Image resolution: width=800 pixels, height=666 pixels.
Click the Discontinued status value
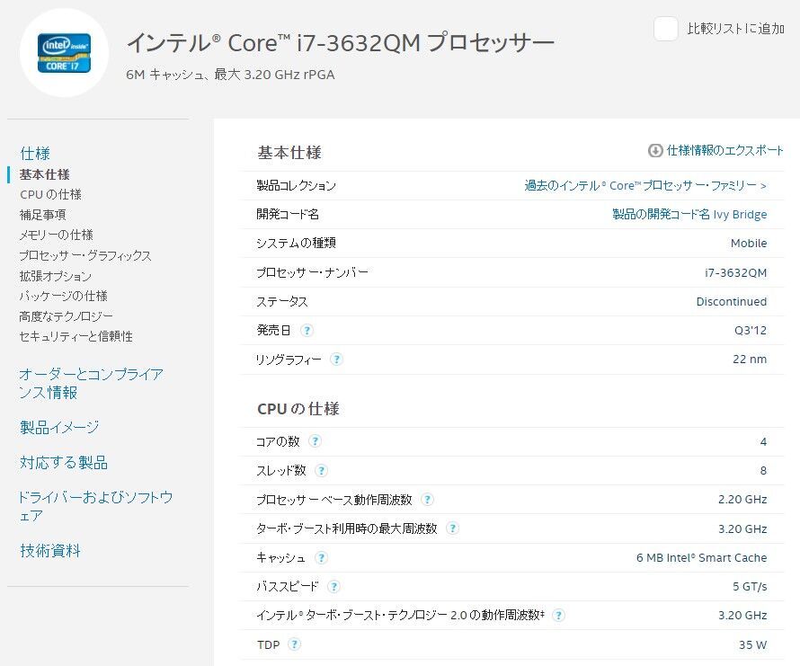(x=732, y=302)
